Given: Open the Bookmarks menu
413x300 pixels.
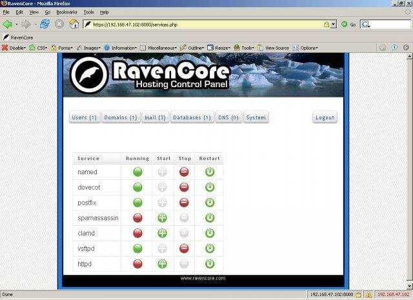Looking at the screenshot, I should [66, 12].
